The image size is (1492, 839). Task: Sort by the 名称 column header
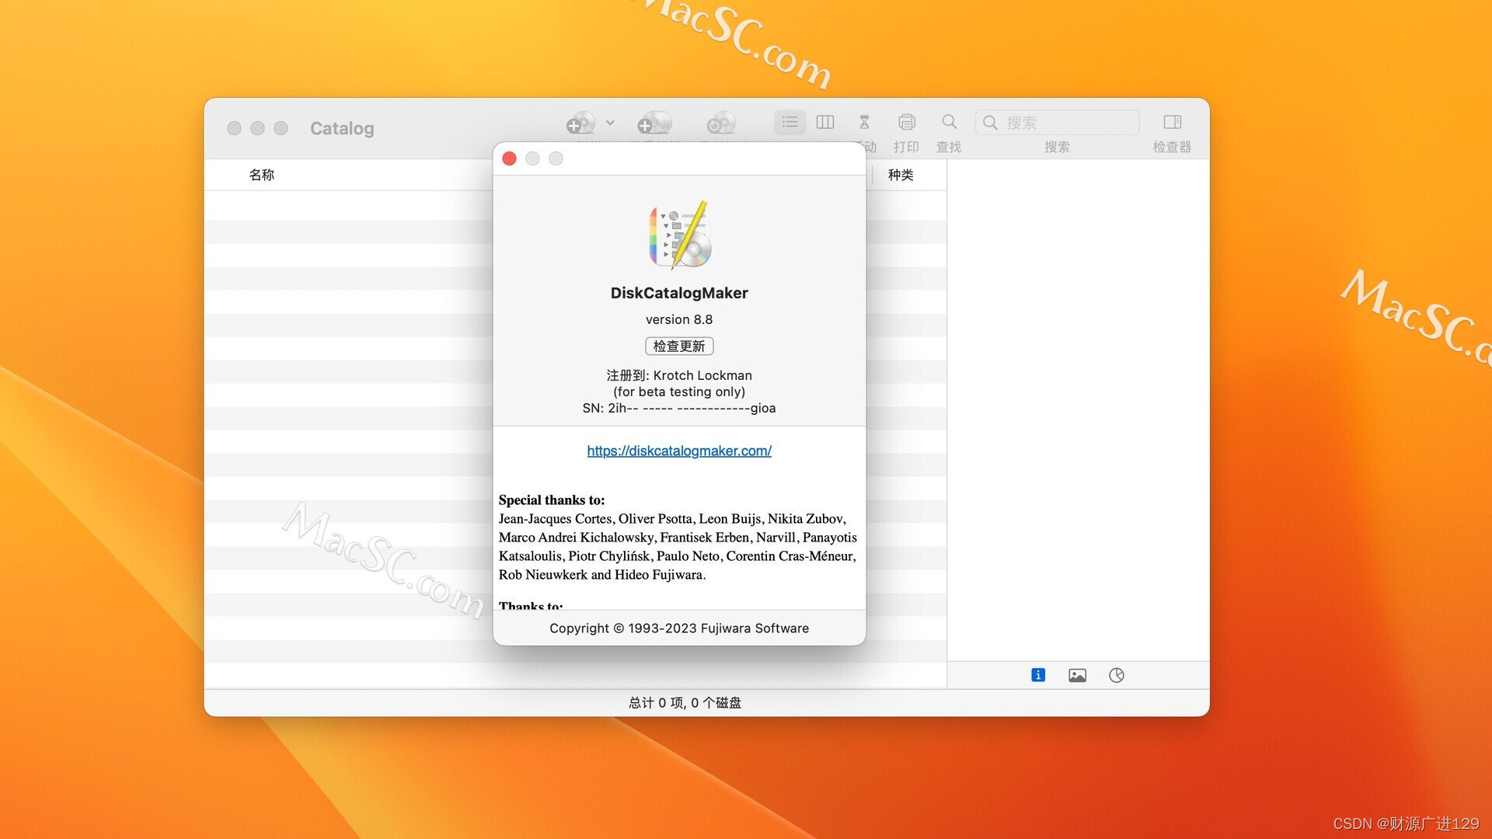(262, 175)
